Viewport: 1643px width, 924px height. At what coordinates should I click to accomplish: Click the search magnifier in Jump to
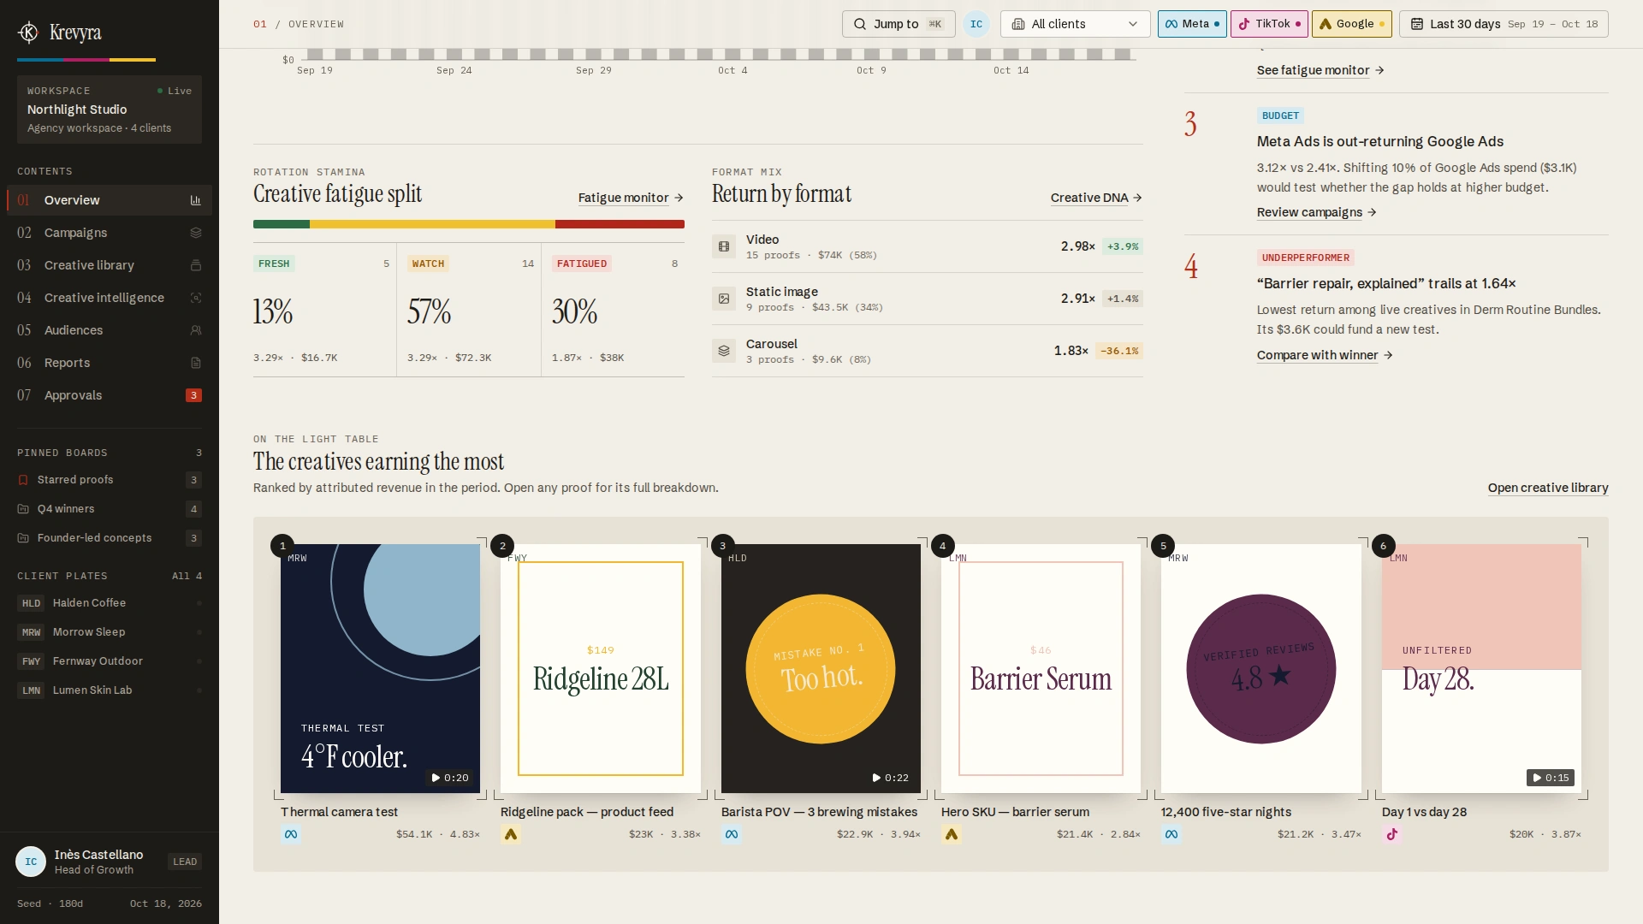[860, 24]
